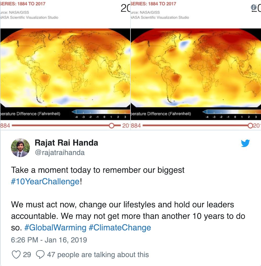
Task: Open the #10YearChallenge hashtag
Action: [45, 181]
